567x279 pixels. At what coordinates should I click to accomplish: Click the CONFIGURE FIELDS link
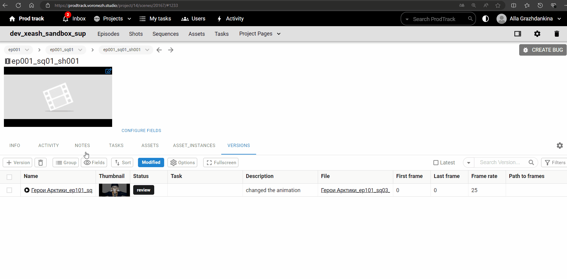141,130
